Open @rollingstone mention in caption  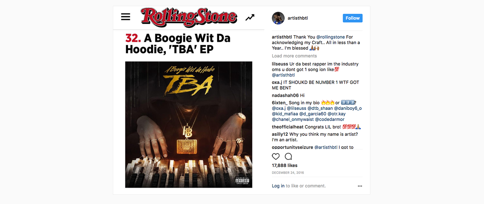coord(331,37)
